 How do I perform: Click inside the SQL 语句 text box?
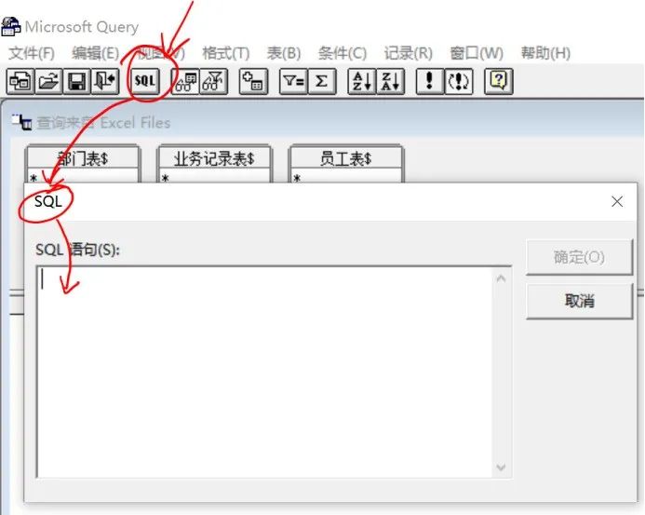pyautogui.click(x=266, y=373)
